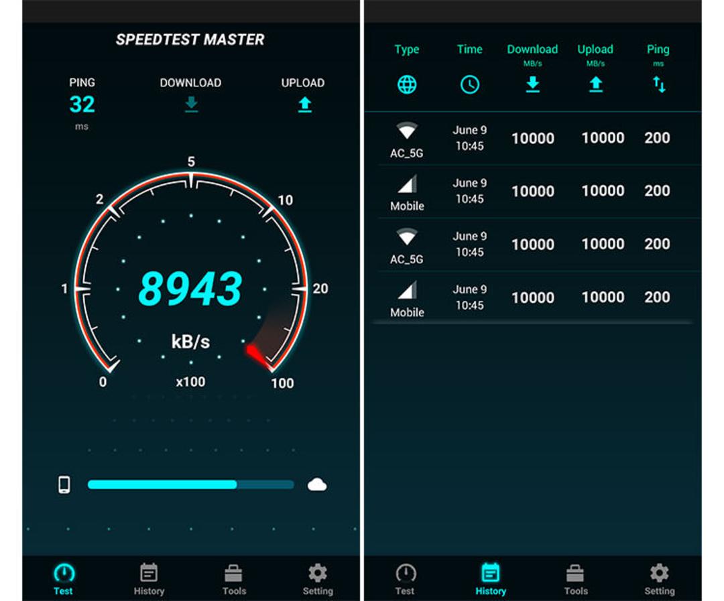This screenshot has width=724, height=601.
Task: Click June 9 10:45 in first history row
Action: tap(469, 138)
